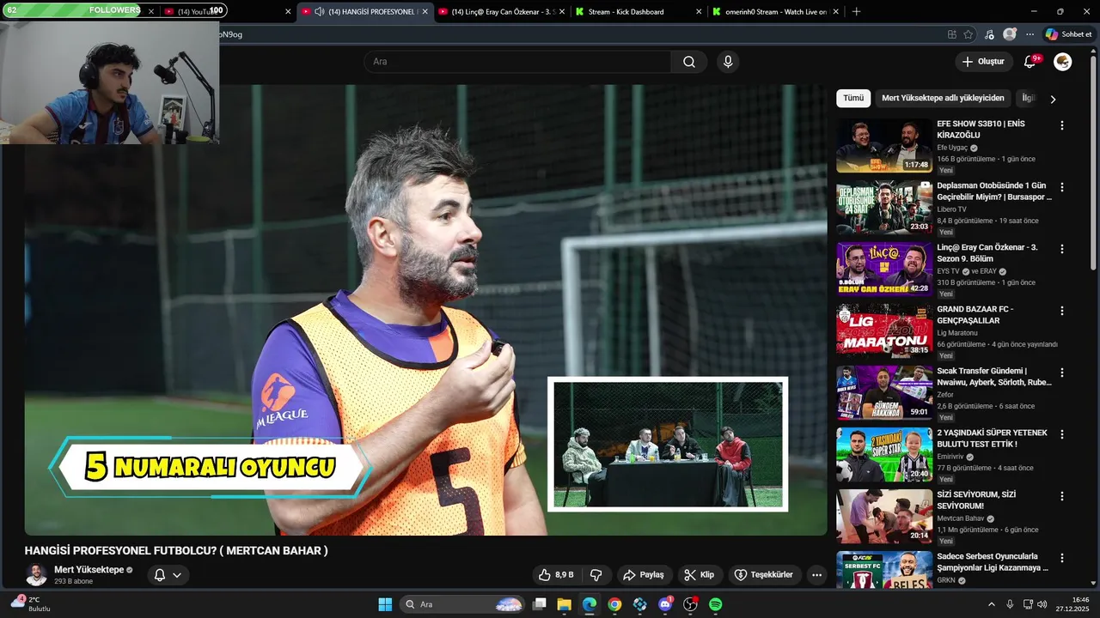Open weather widget showing 2°C Bulutlu

coord(31,604)
